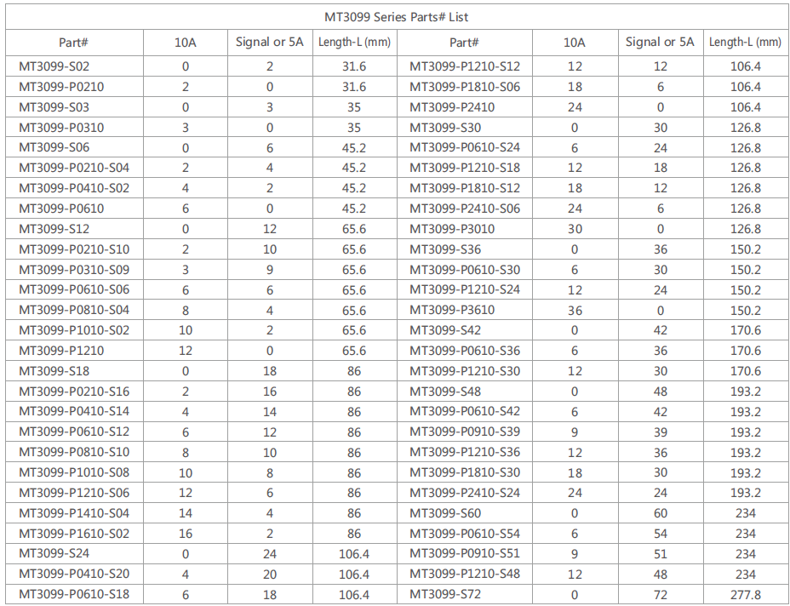Click the MT3099-S42 part cell
The height and width of the screenshot is (606, 790).
[x=444, y=330]
